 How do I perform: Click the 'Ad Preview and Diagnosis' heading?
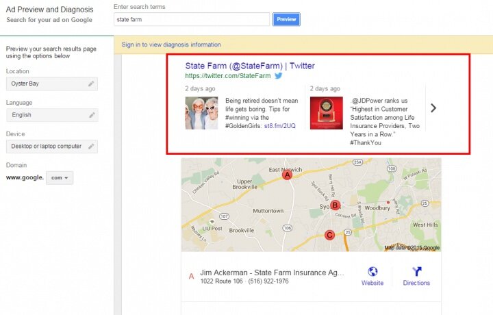pos(50,10)
